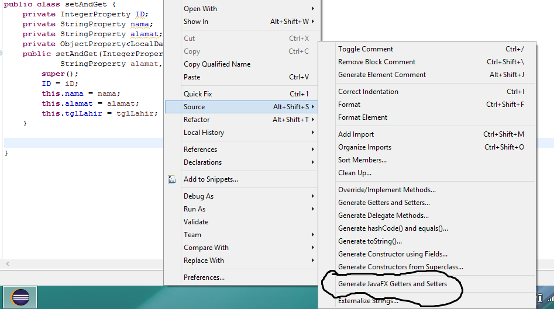Expand the Local History submenu
Viewport: 554px width, 309px height.
(242, 133)
